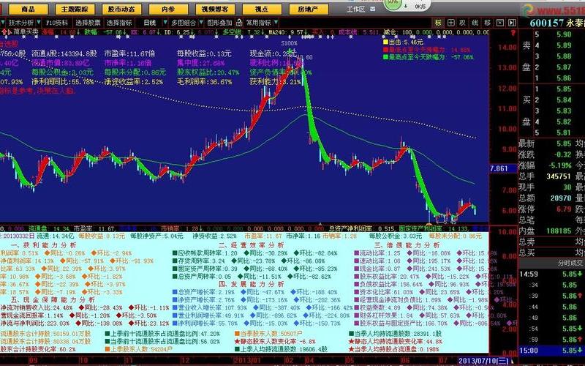Screen dimensions: 585x366
Task: Select the 视频博客 tab
Action: pyautogui.click(x=215, y=10)
